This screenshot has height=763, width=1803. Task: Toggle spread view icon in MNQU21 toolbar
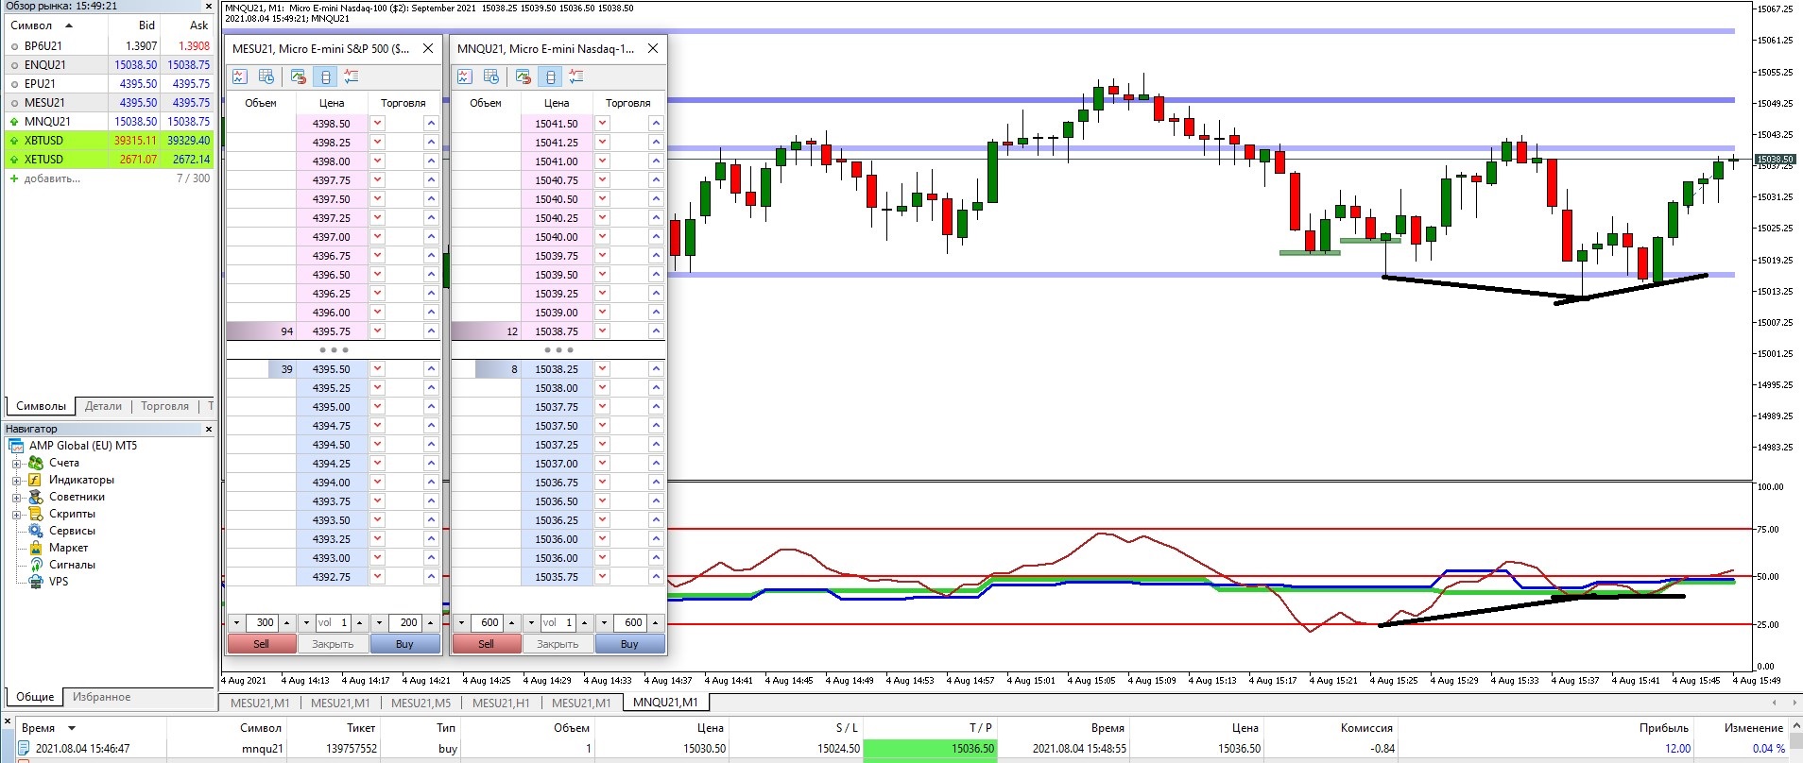click(x=550, y=76)
